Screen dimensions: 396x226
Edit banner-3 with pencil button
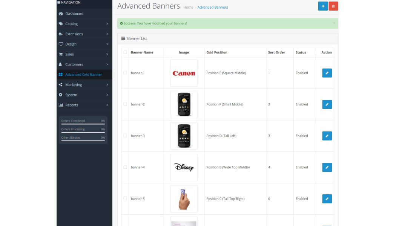tap(327, 136)
